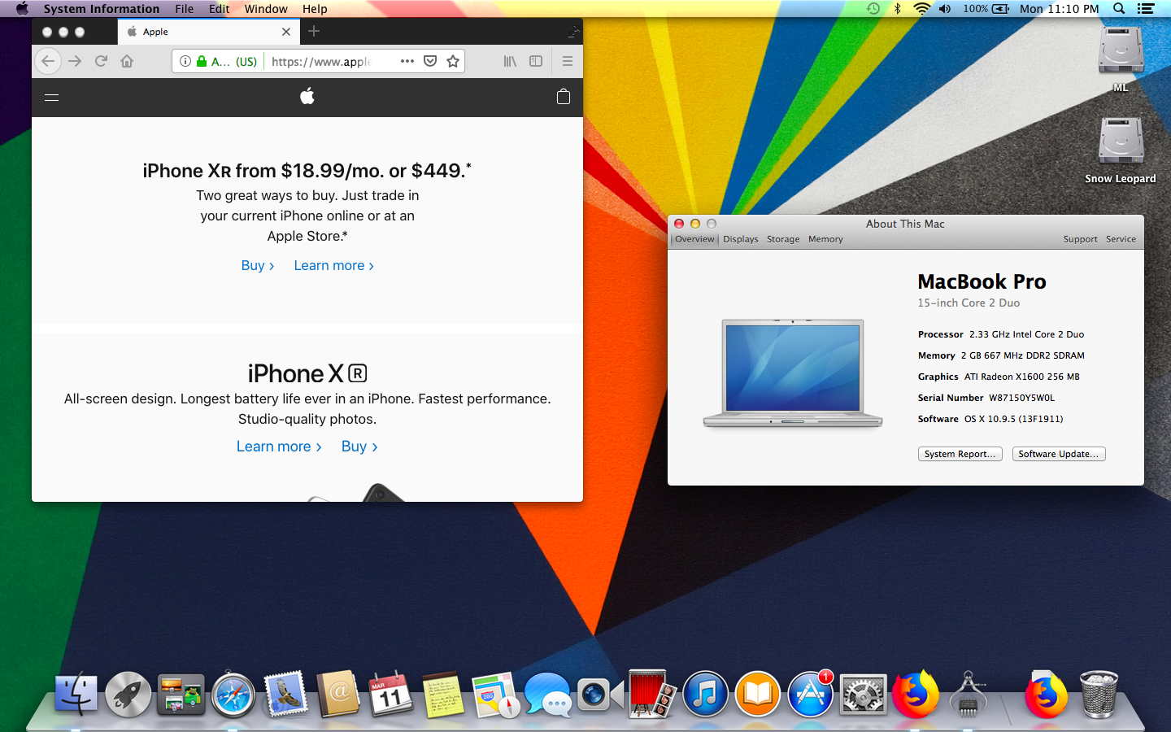Screen dimensions: 1171x732
Task: Close the Apple tab
Action: [x=286, y=32]
